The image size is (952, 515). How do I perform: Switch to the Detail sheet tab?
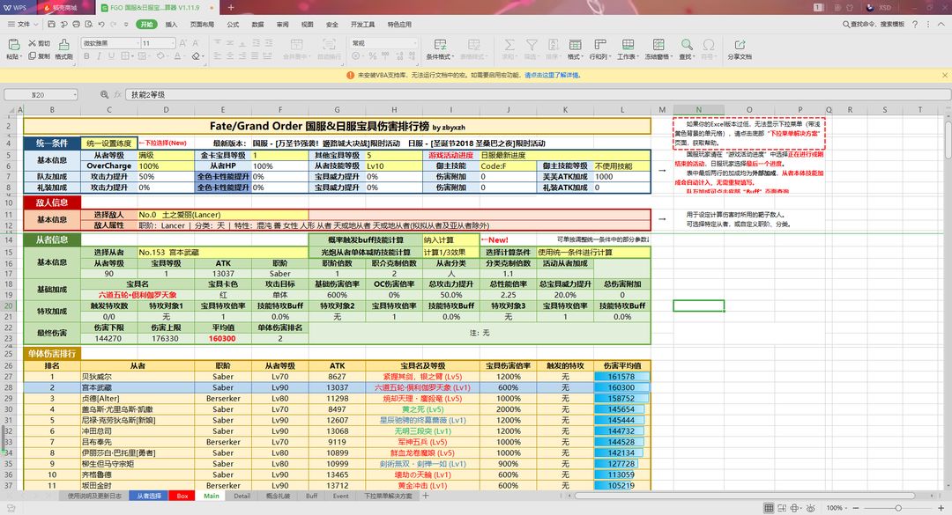[242, 496]
